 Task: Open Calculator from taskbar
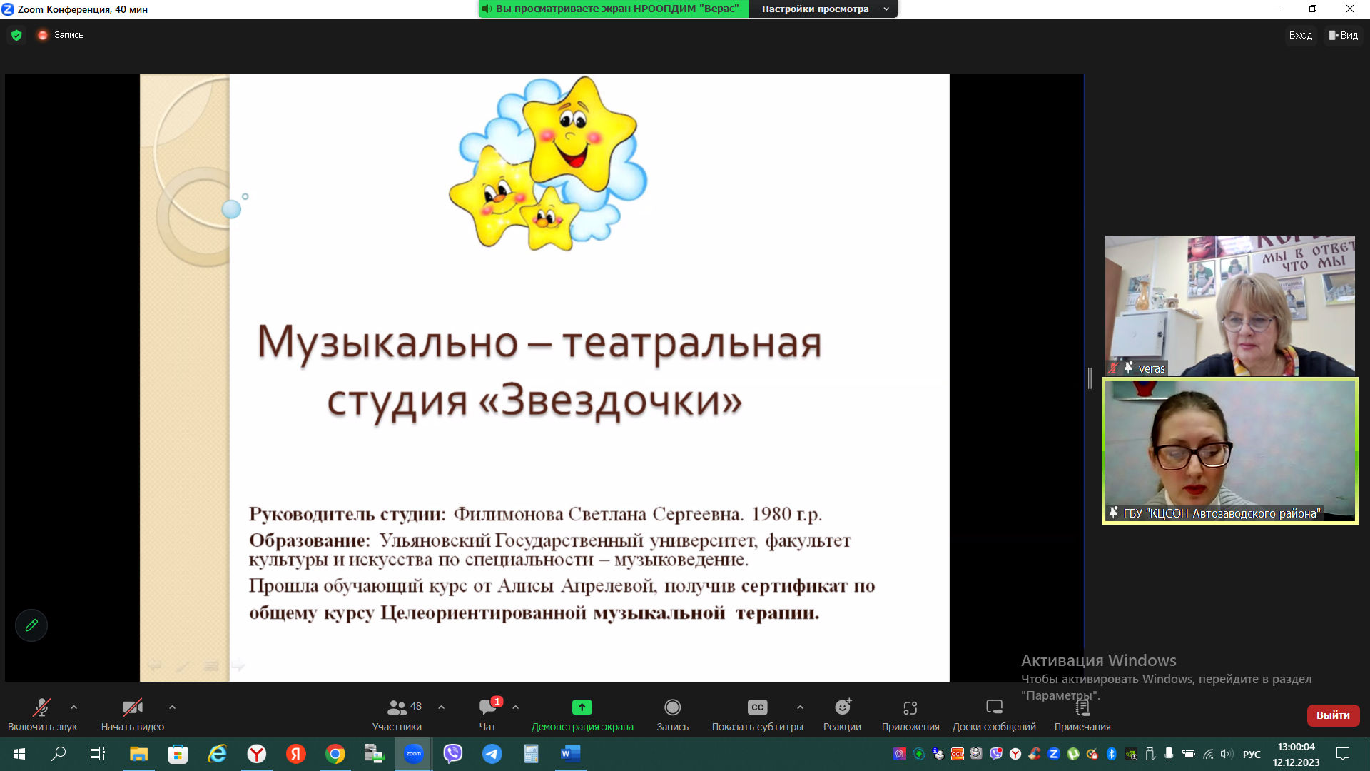pyautogui.click(x=531, y=754)
